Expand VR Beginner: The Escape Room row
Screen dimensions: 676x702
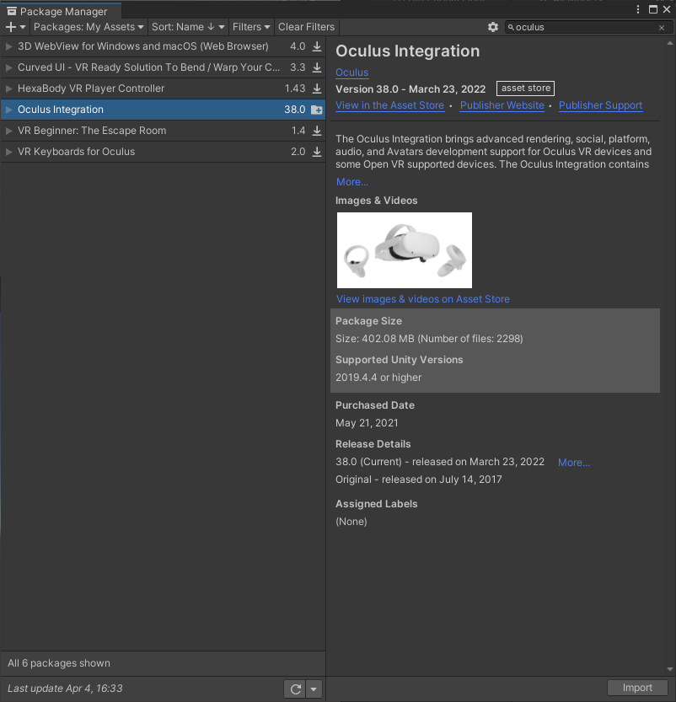point(8,131)
